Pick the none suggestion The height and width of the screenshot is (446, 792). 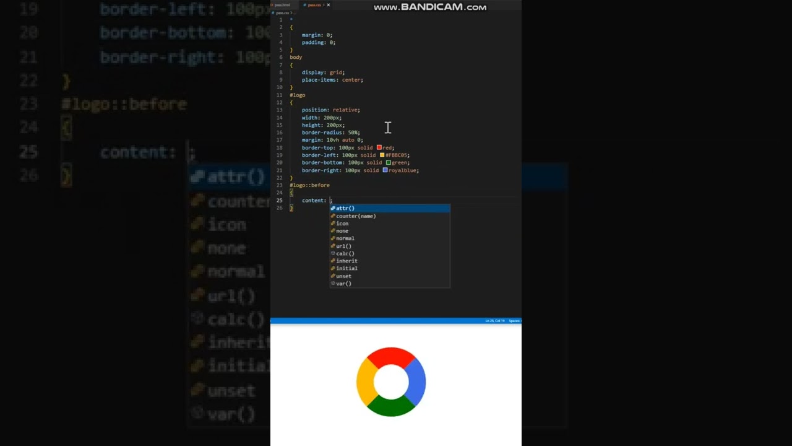390,231
